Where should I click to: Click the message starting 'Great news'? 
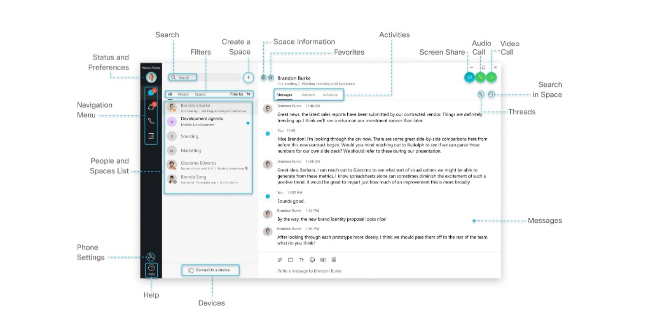380,117
